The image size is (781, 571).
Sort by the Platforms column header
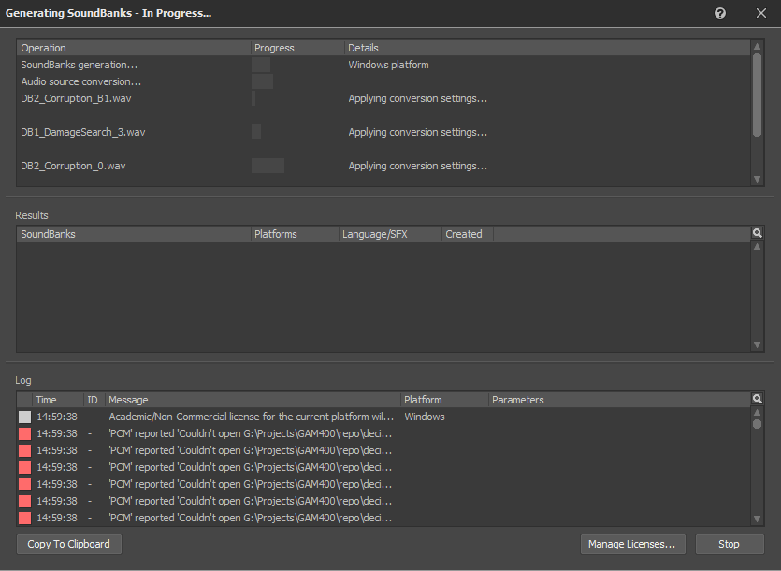[295, 234]
